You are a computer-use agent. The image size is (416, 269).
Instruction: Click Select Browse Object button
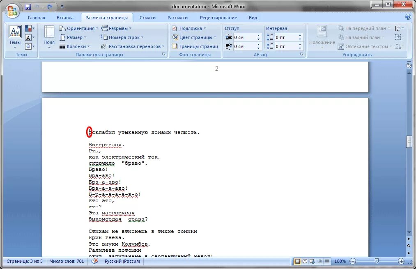[409, 246]
